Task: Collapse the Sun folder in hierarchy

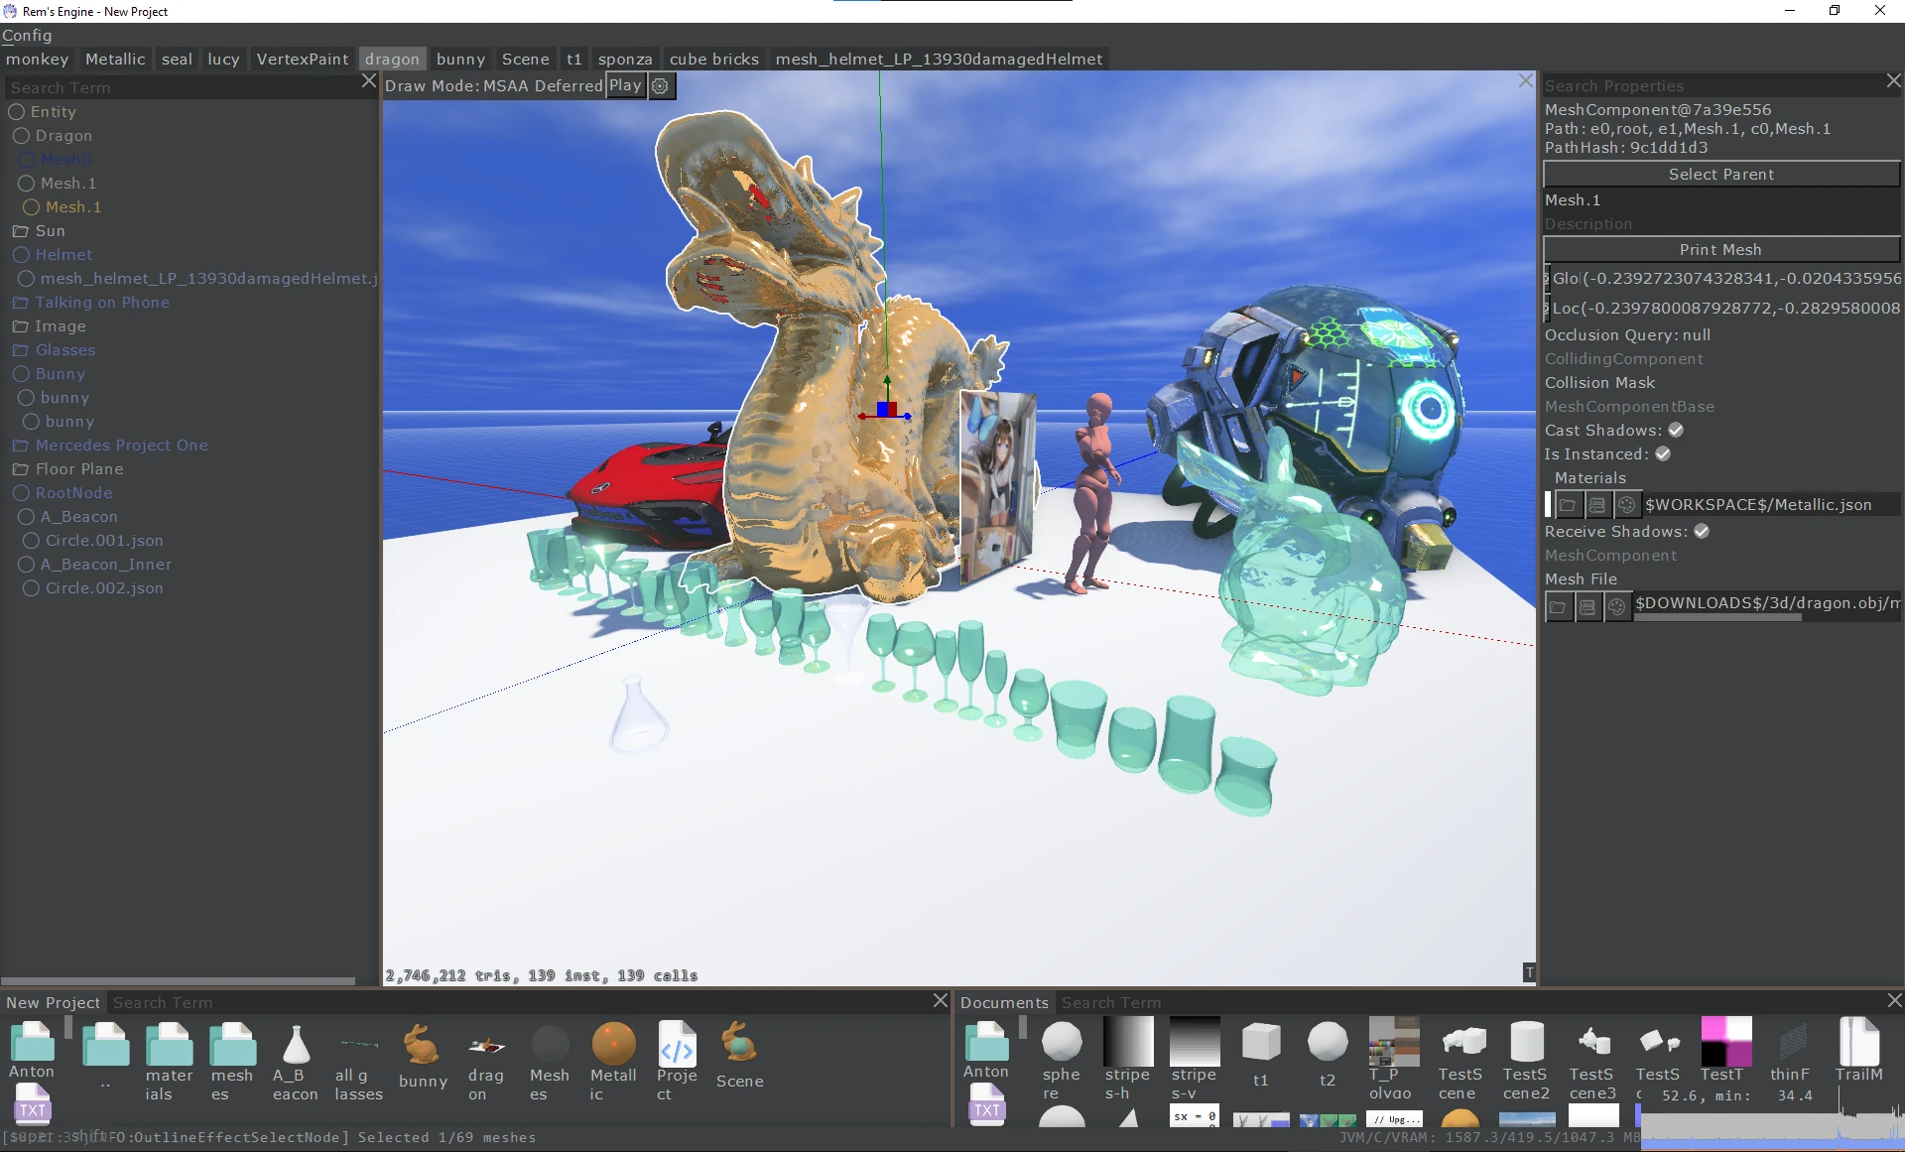Action: (20, 231)
